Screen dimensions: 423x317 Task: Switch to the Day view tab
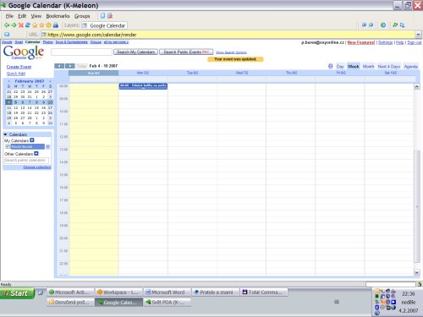coord(340,67)
